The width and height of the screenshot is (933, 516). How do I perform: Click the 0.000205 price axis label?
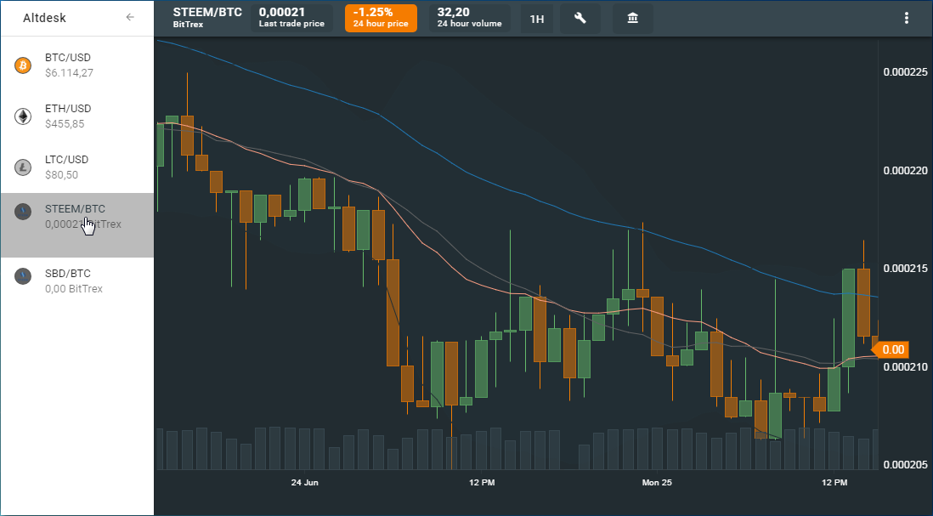905,464
